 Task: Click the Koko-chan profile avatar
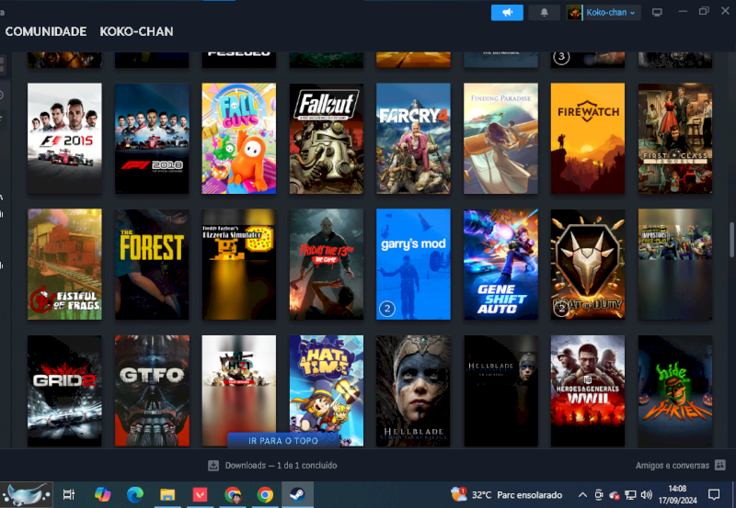(x=574, y=13)
